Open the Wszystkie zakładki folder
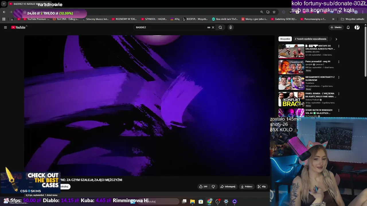This screenshot has width=367, height=206. [x=352, y=19]
